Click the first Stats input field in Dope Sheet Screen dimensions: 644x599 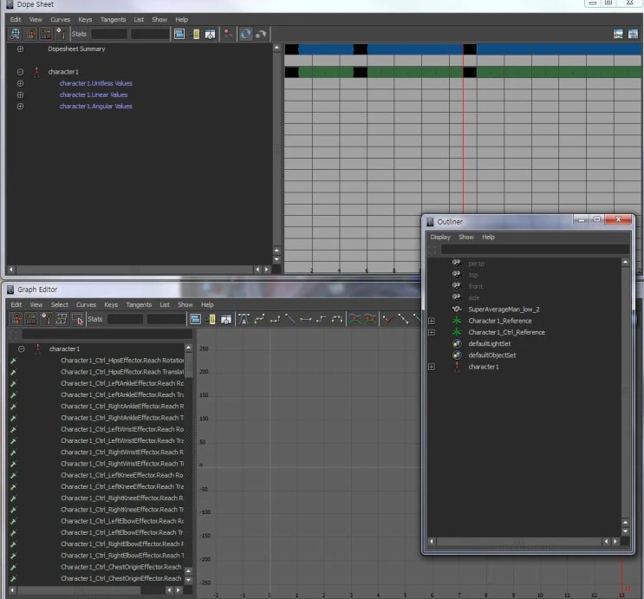pyautogui.click(x=109, y=34)
